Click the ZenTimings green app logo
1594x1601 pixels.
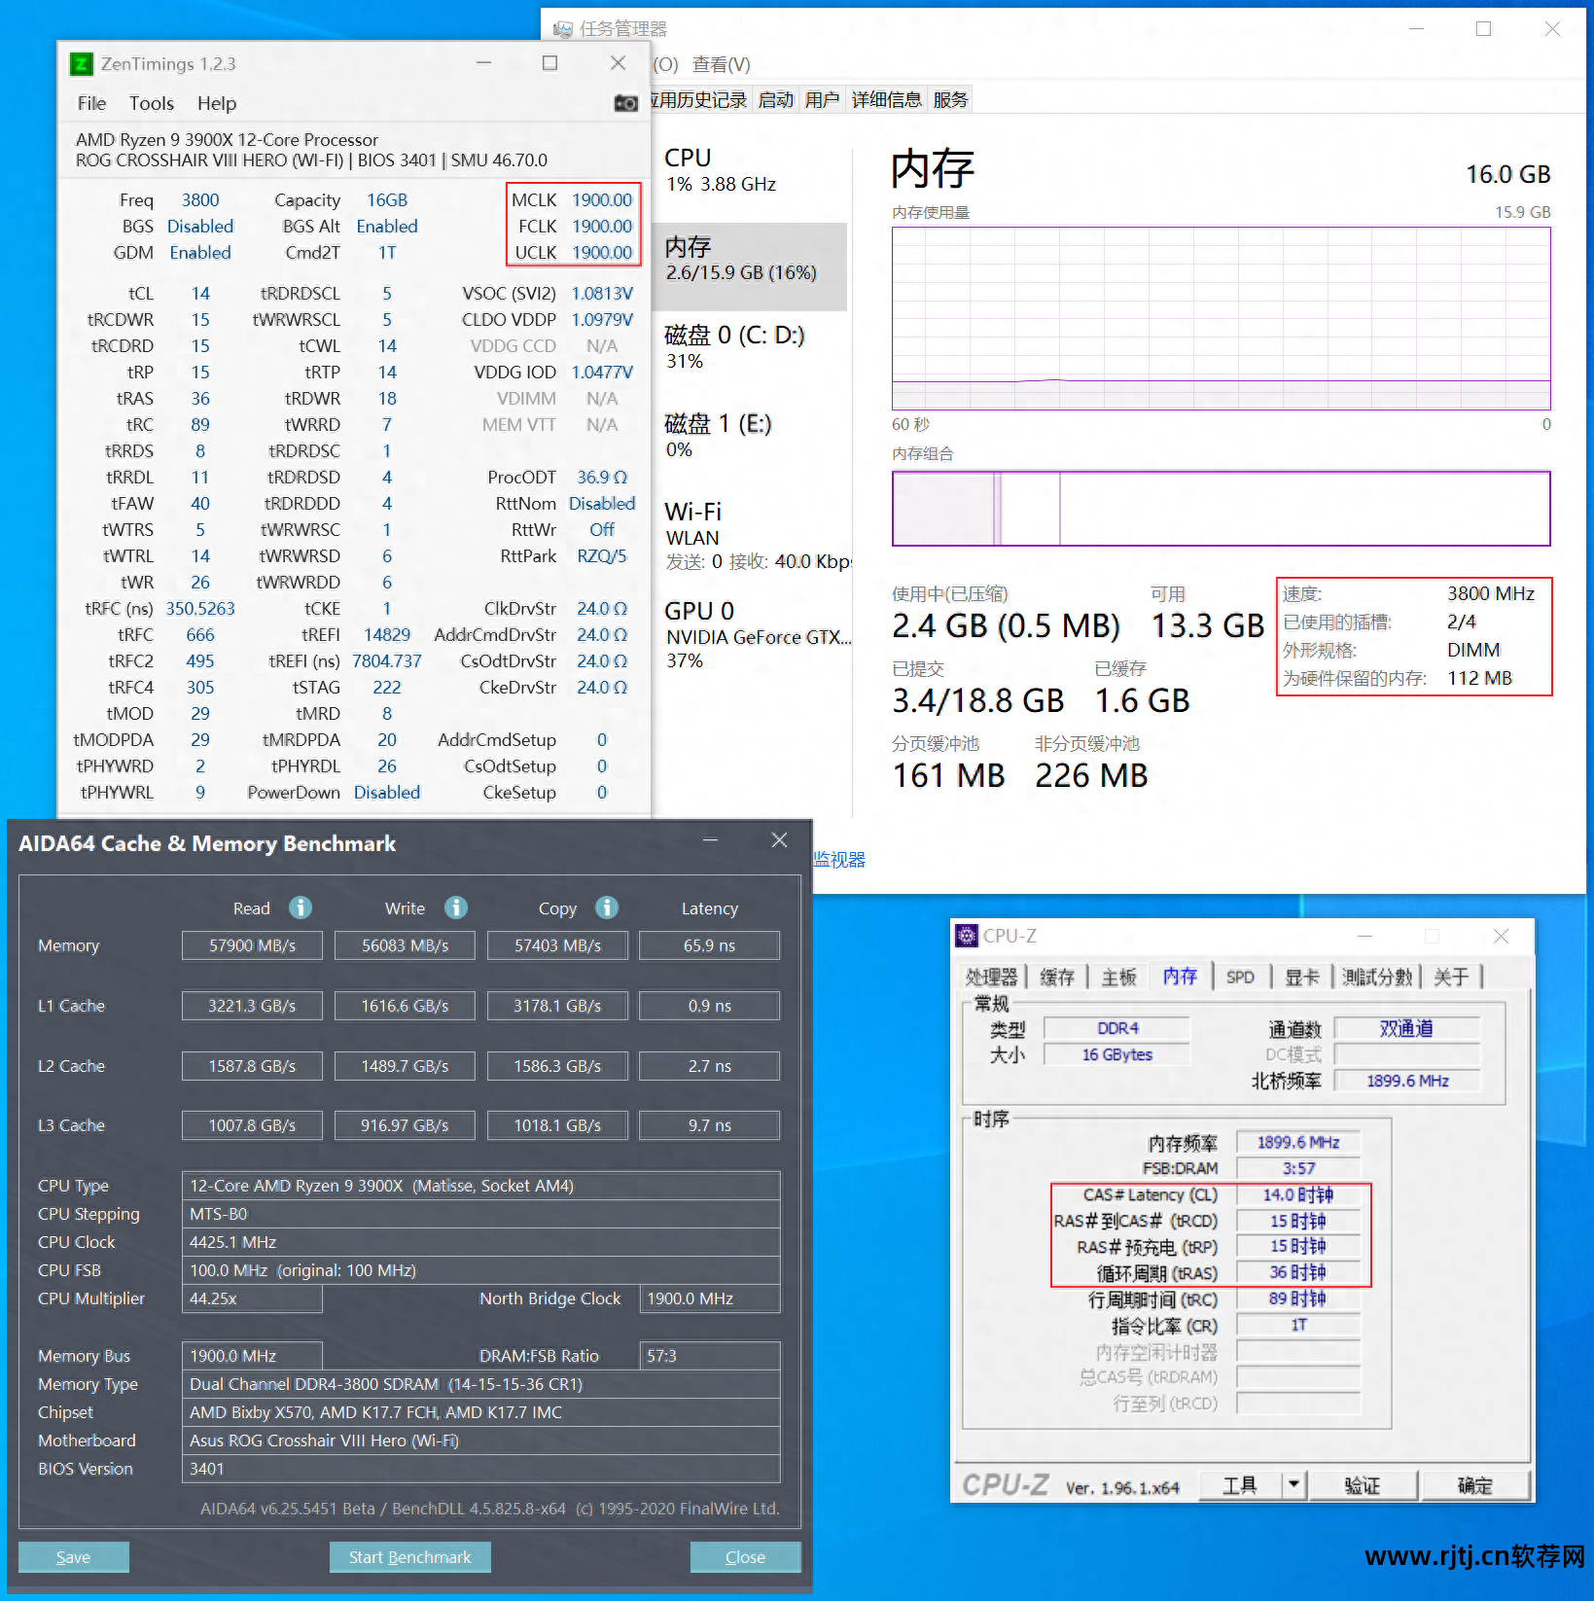[83, 64]
